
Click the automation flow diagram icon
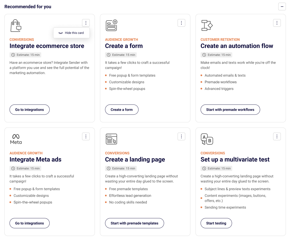[x=207, y=25]
